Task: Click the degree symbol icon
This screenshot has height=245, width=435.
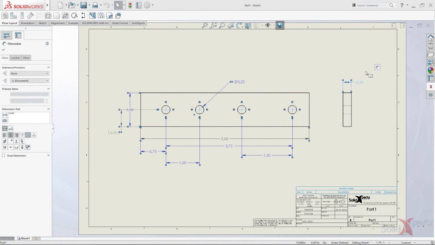Action: (10, 141)
